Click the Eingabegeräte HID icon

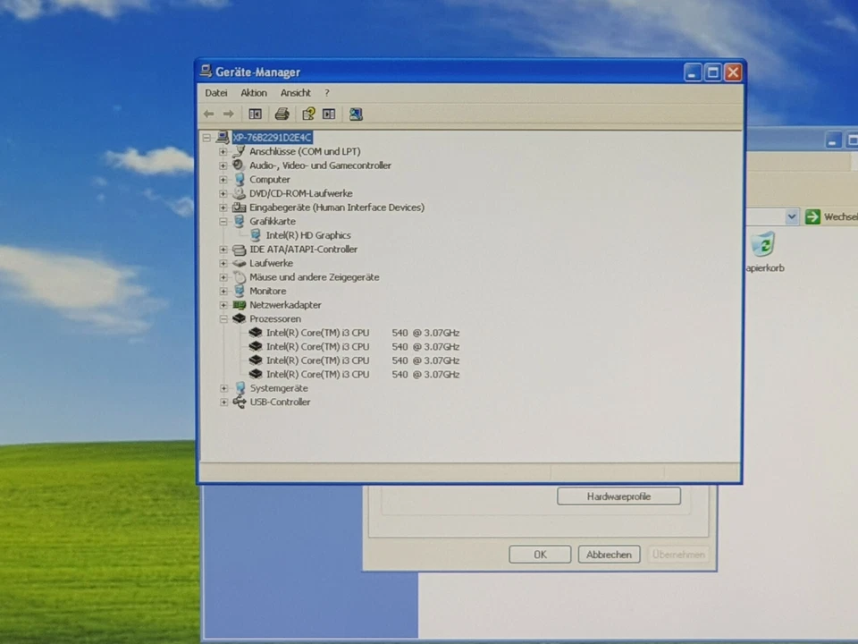pyautogui.click(x=239, y=207)
